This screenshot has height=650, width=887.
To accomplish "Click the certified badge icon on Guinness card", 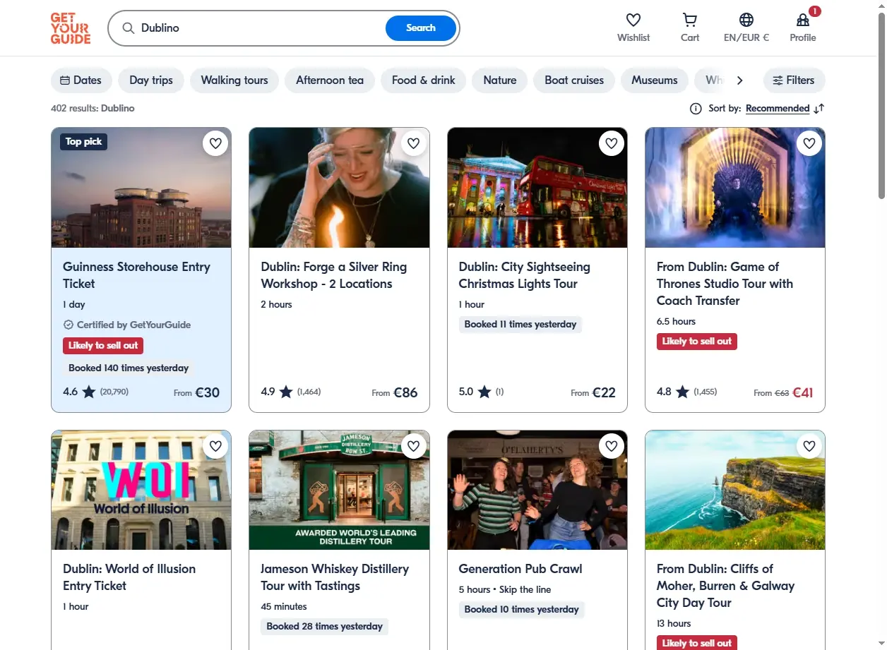I will [69, 325].
